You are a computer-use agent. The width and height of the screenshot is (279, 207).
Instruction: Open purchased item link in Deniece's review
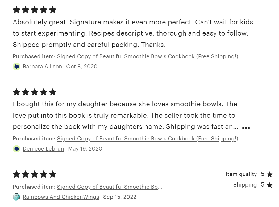pyautogui.click(x=147, y=139)
